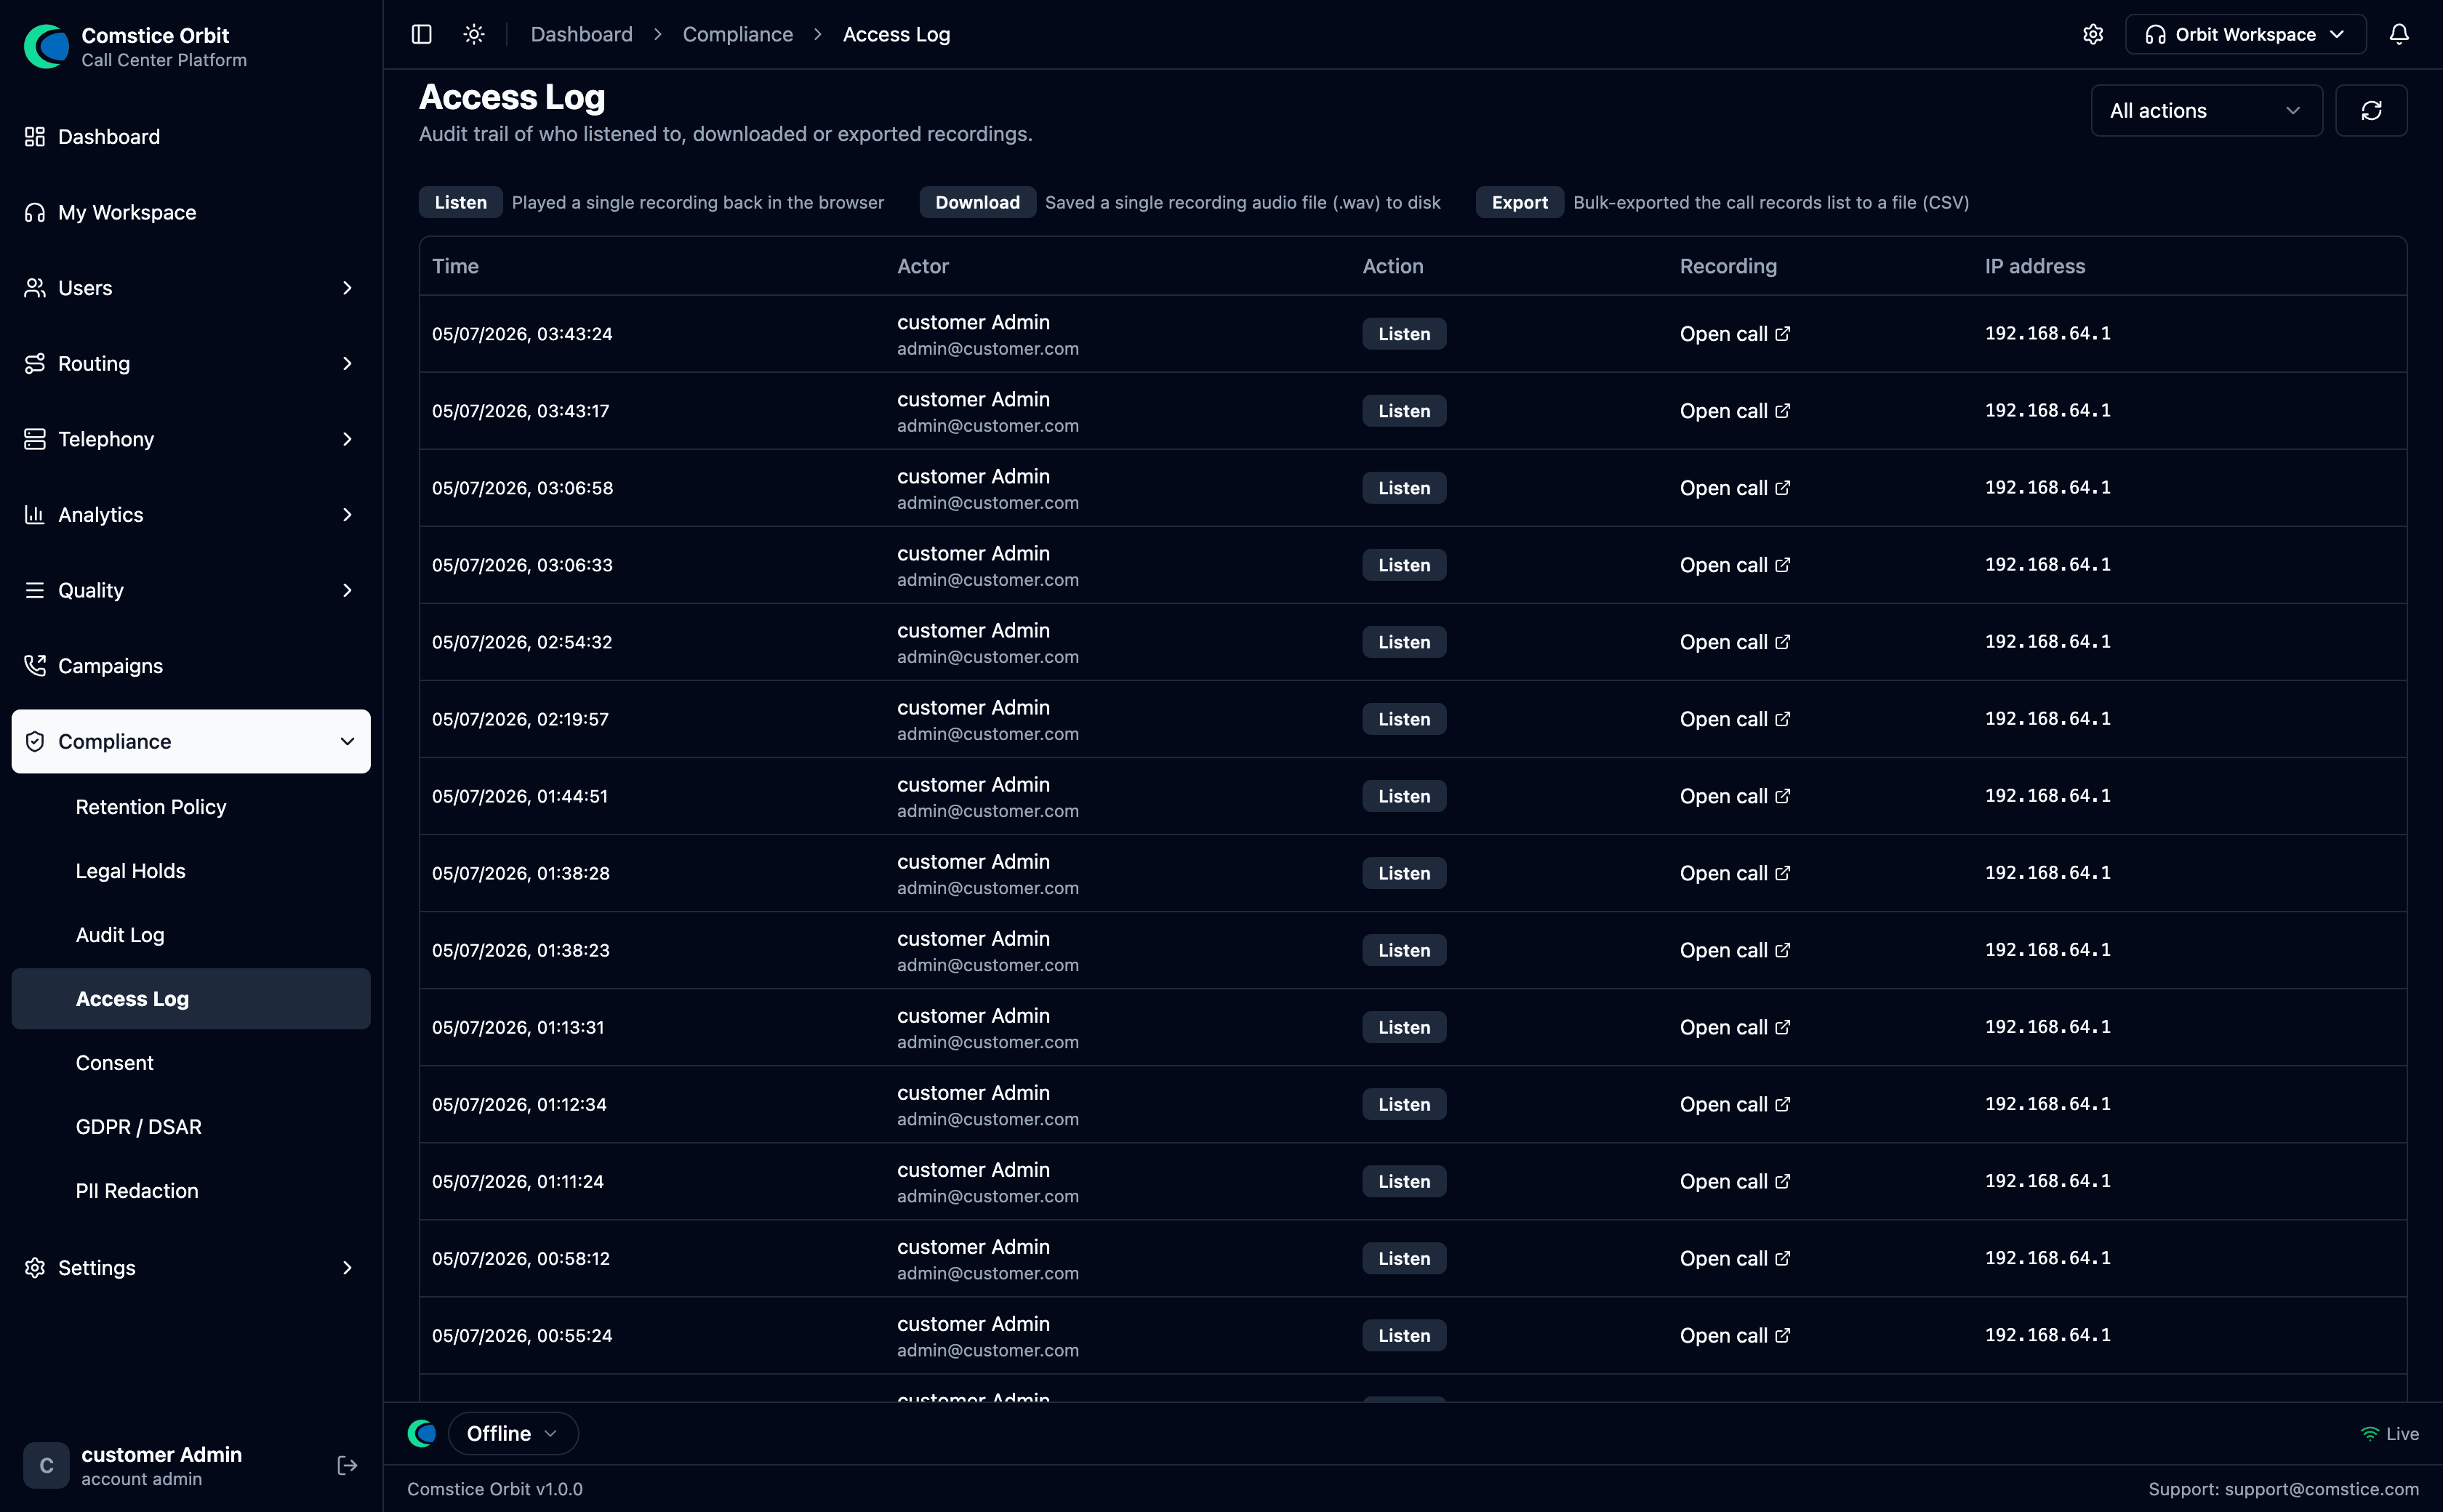Click the Compliance shield icon

tap(35, 741)
